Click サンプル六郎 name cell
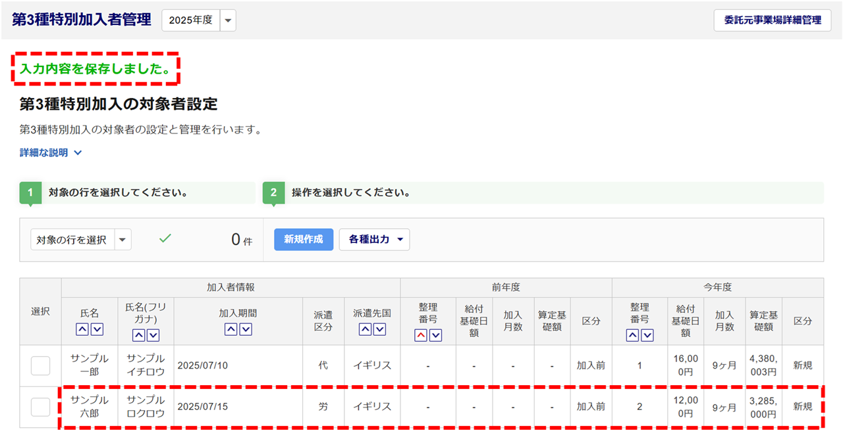843x439 pixels. tap(90, 407)
